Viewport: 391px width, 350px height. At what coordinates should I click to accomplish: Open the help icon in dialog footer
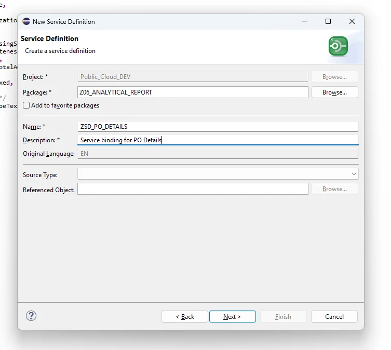31,316
